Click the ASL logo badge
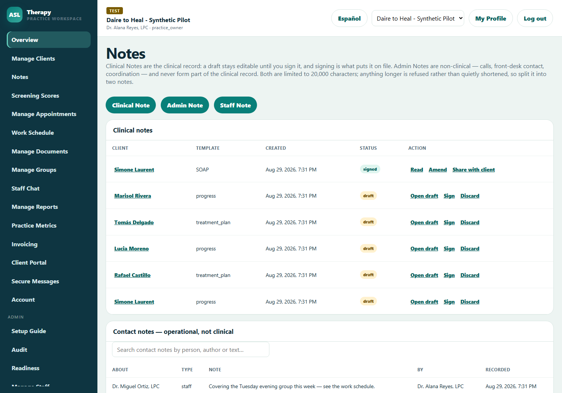 click(x=15, y=15)
